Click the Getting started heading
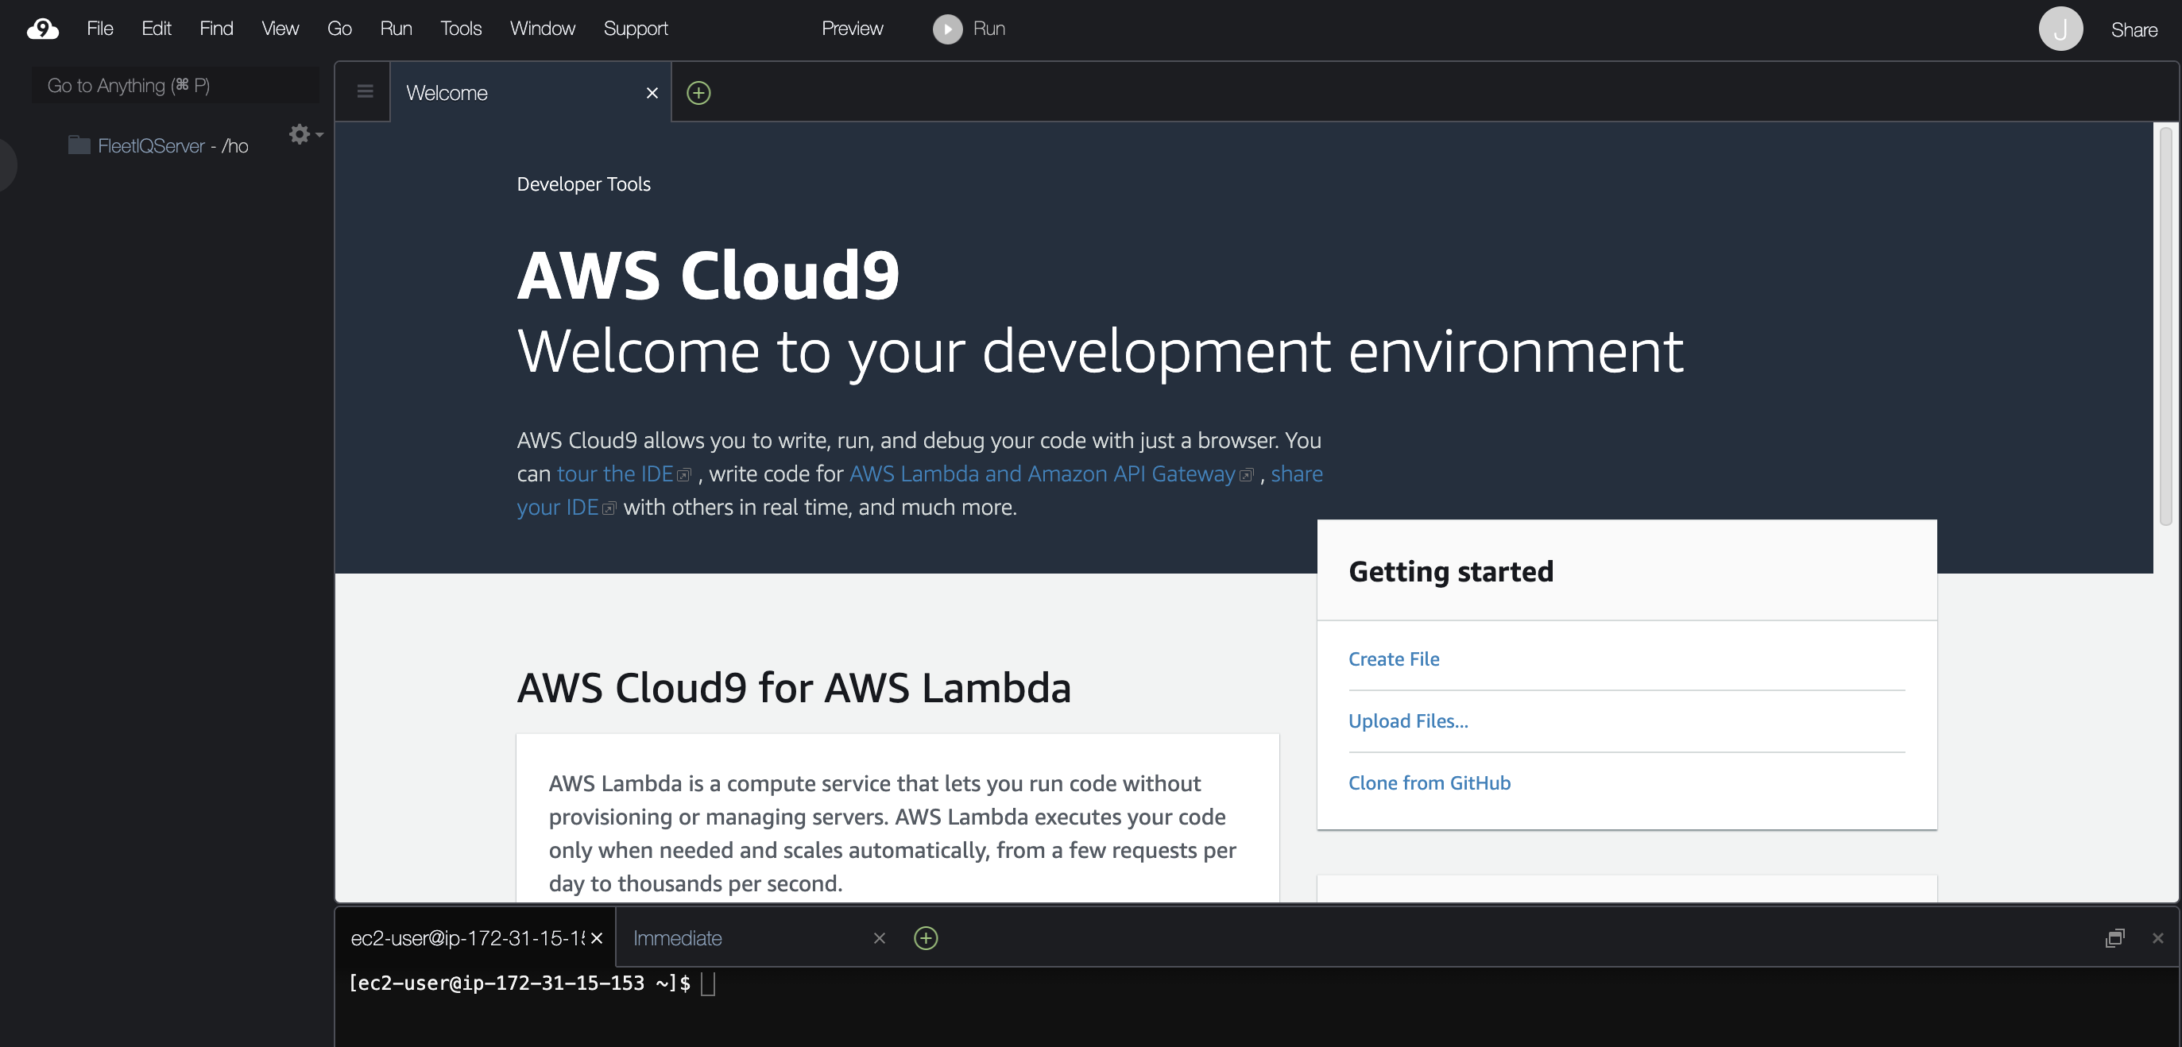The image size is (2182, 1047). pyautogui.click(x=1450, y=571)
